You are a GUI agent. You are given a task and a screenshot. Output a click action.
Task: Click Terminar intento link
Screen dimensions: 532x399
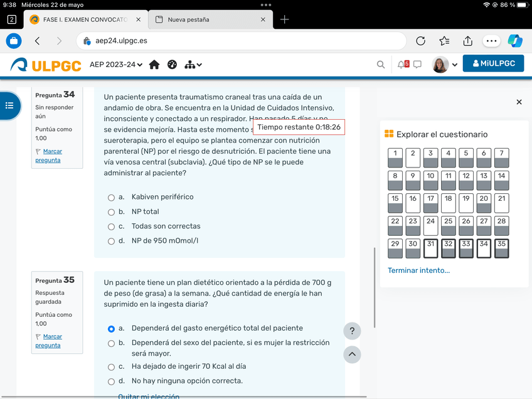pyautogui.click(x=418, y=270)
